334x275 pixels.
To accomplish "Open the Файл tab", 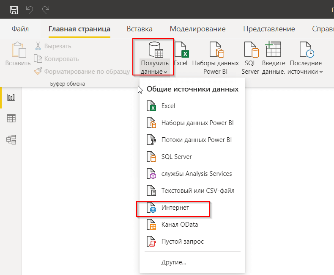I will click(20, 29).
